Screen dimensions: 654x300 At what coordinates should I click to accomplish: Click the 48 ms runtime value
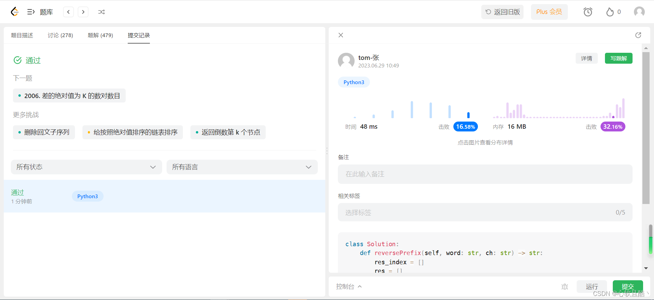[369, 127]
